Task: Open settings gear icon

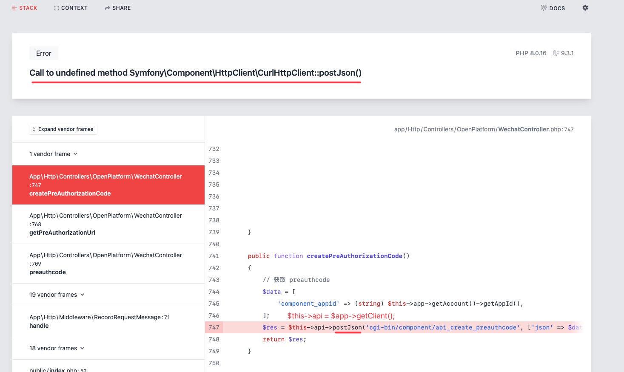Action: click(585, 8)
